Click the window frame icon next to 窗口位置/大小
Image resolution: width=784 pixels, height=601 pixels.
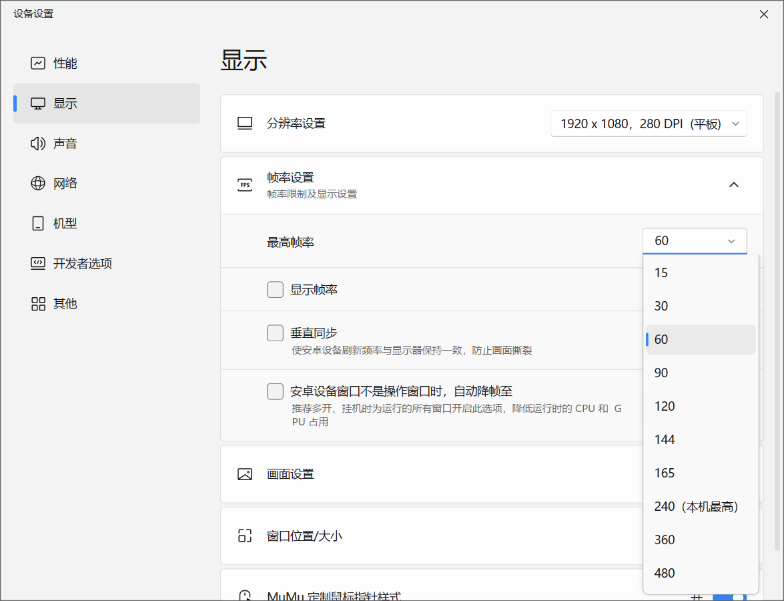(244, 536)
